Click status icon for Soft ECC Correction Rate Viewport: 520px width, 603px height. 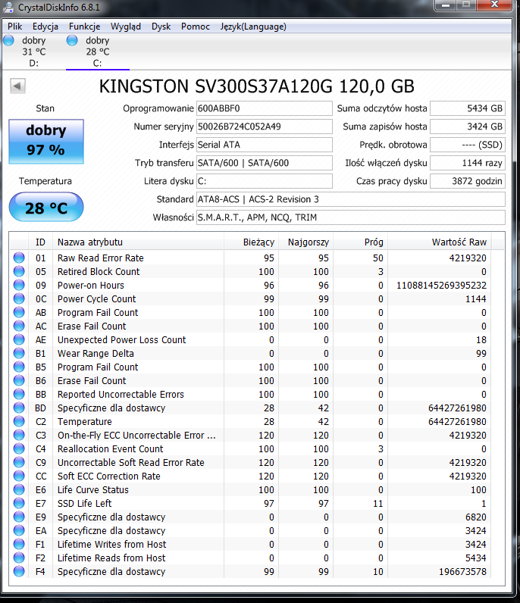coord(19,476)
